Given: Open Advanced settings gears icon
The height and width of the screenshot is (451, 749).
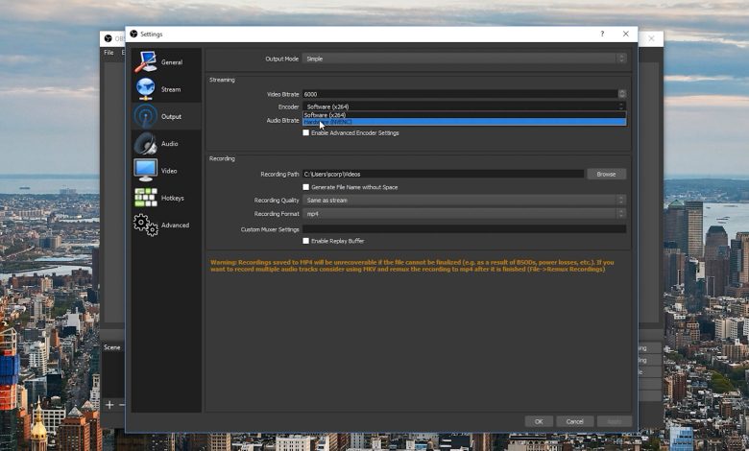Looking at the screenshot, I should click(145, 225).
